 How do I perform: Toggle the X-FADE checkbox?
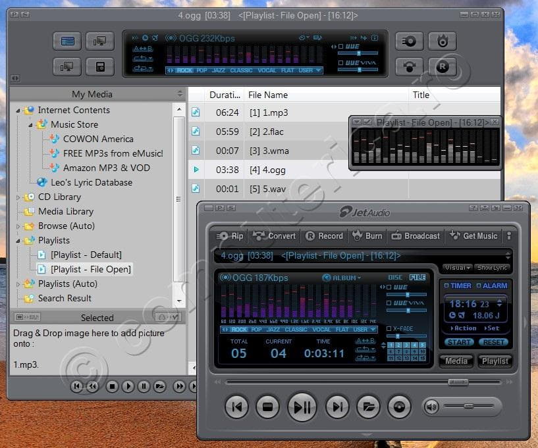pos(389,328)
